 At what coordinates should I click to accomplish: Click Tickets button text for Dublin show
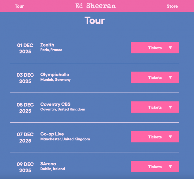tap(155, 167)
